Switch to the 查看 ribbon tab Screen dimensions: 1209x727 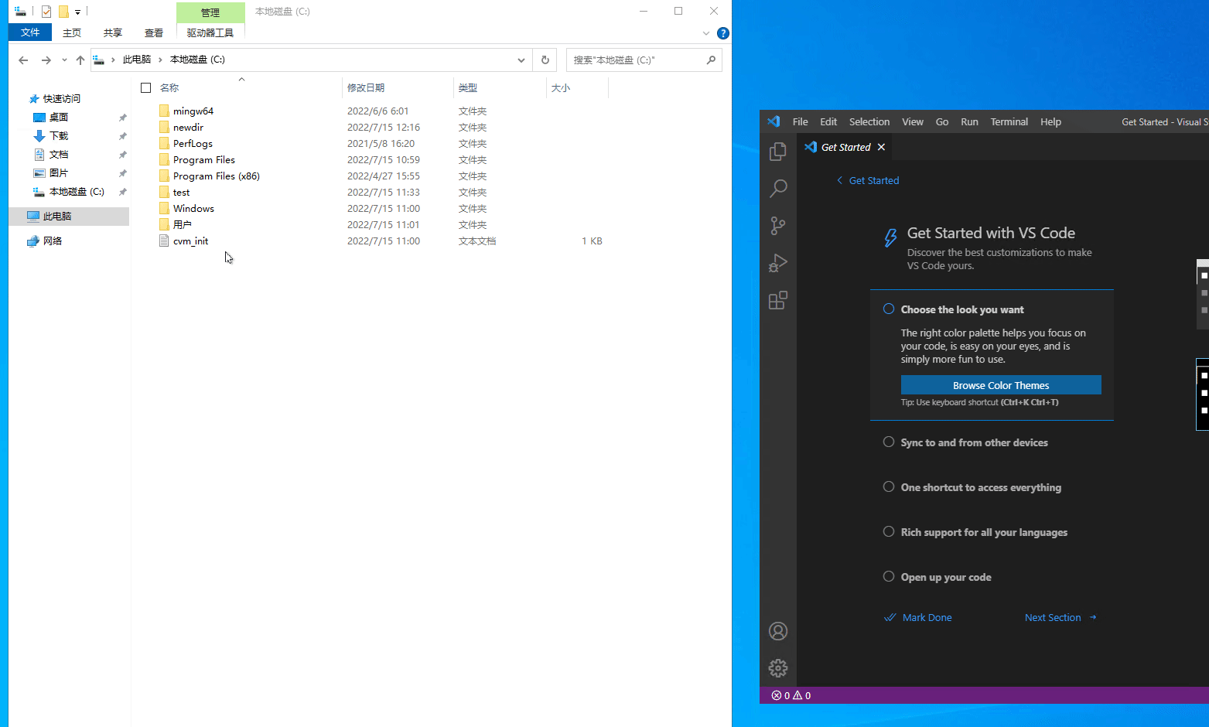point(154,33)
